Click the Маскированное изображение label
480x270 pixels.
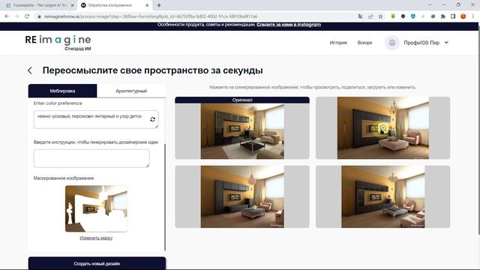64,178
